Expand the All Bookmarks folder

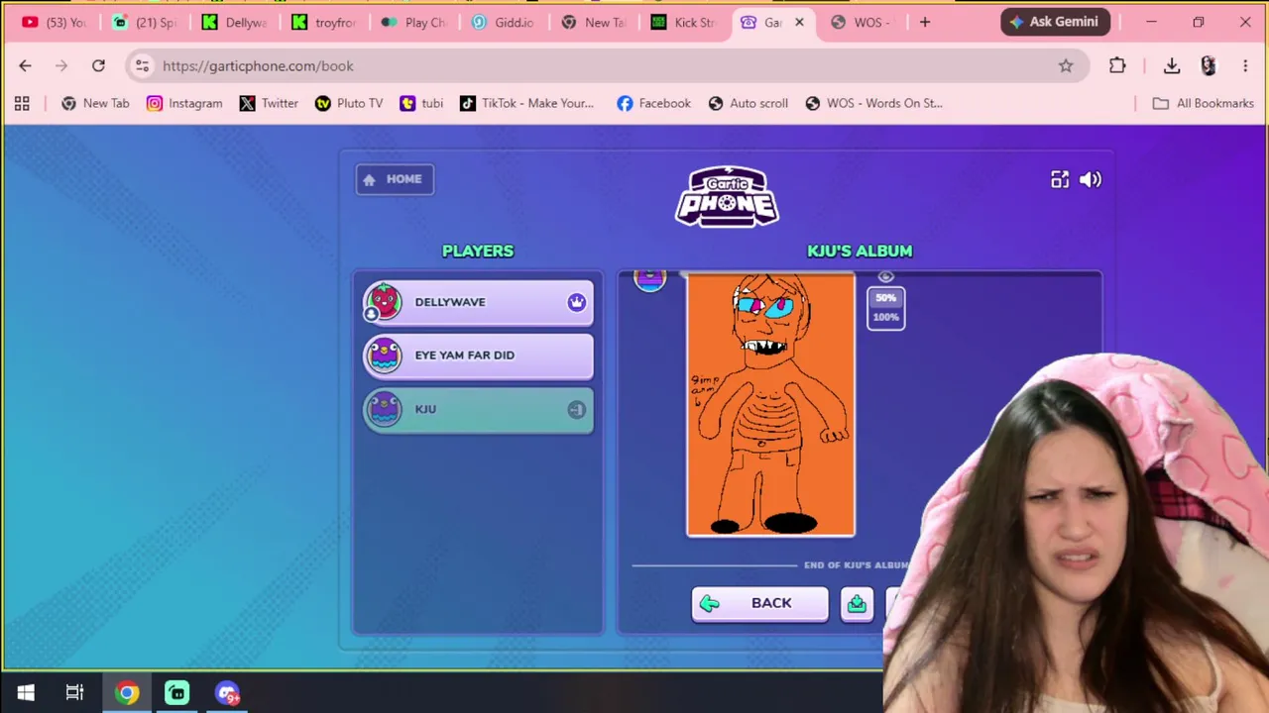[x=1204, y=103]
